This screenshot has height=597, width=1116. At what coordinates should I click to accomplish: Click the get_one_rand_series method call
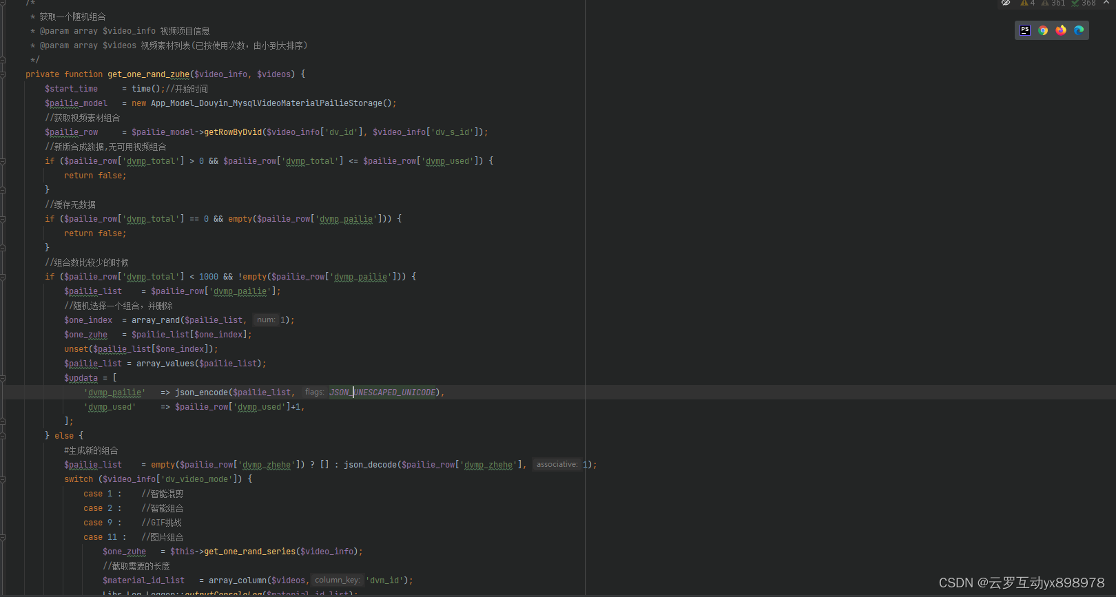(250, 552)
